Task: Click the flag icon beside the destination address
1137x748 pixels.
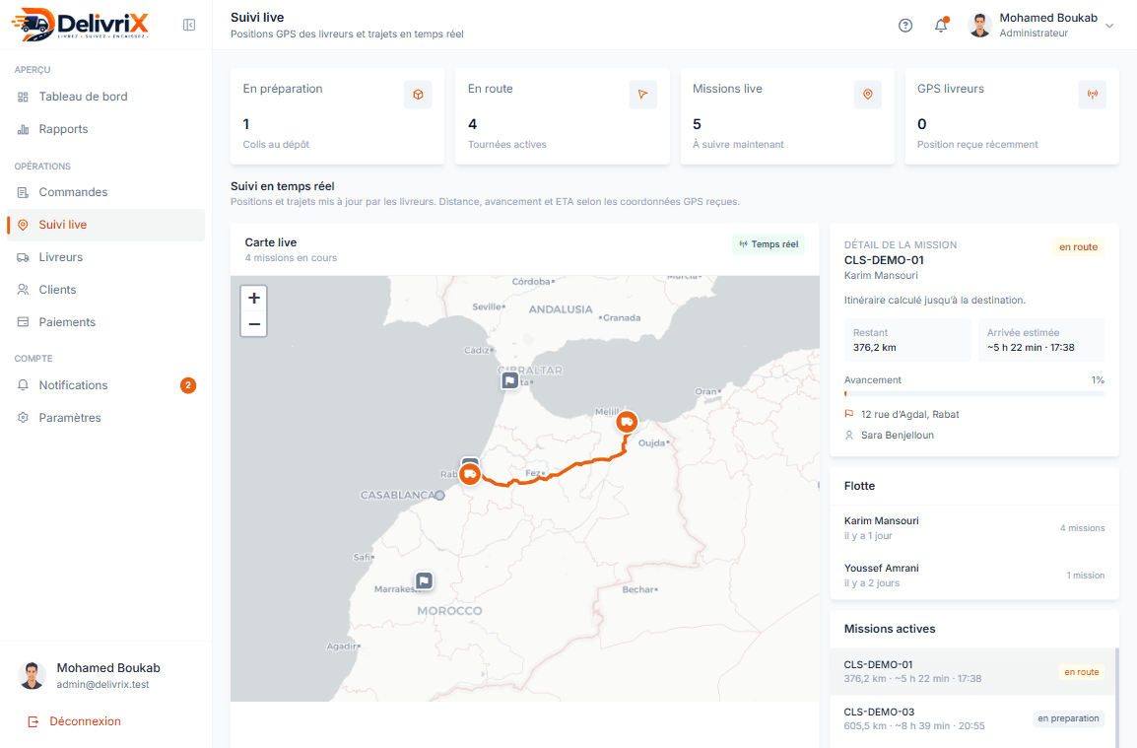Action: pos(849,414)
